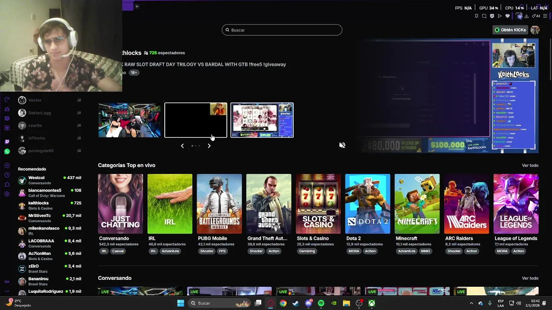Open the privacy shield icon in the toolbar
The image size is (552, 310).
pos(492,16)
